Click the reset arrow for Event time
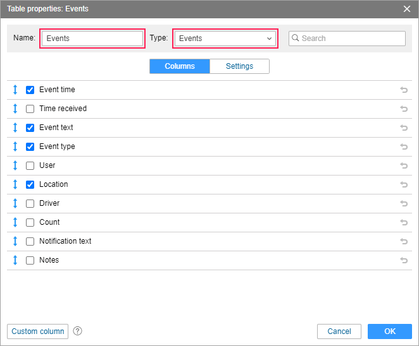This screenshot has width=419, height=346. (404, 90)
